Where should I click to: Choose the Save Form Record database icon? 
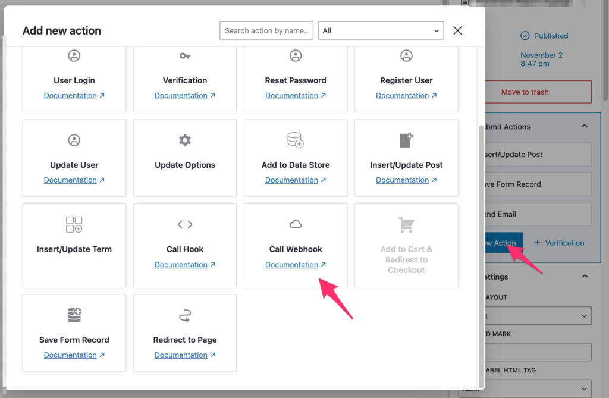coord(74,315)
